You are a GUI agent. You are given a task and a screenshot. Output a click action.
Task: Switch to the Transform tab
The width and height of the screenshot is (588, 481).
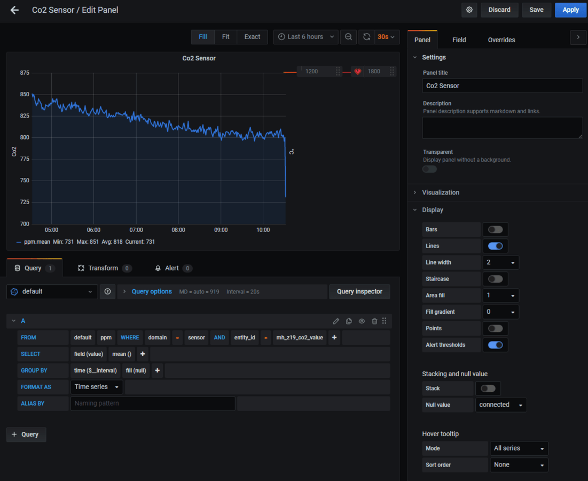103,268
